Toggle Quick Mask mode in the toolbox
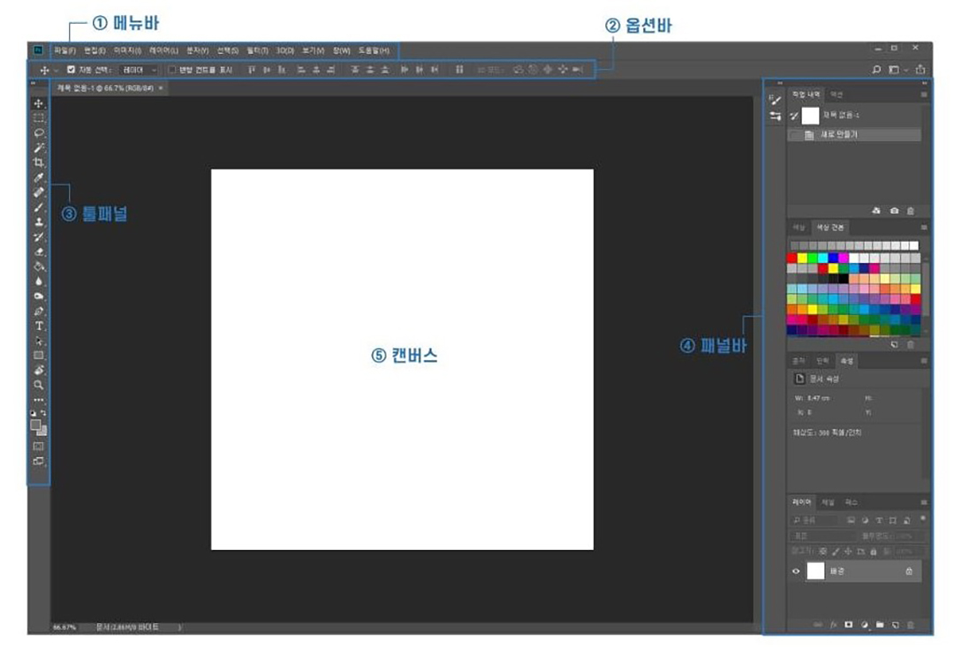Screen dimensions: 954x647 pyautogui.click(x=38, y=447)
